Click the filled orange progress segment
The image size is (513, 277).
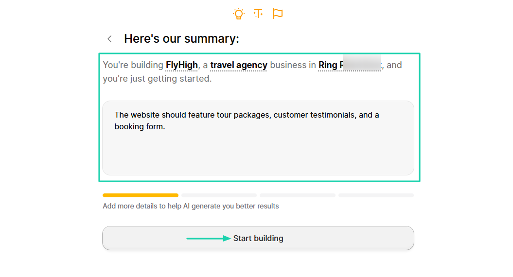141,195
